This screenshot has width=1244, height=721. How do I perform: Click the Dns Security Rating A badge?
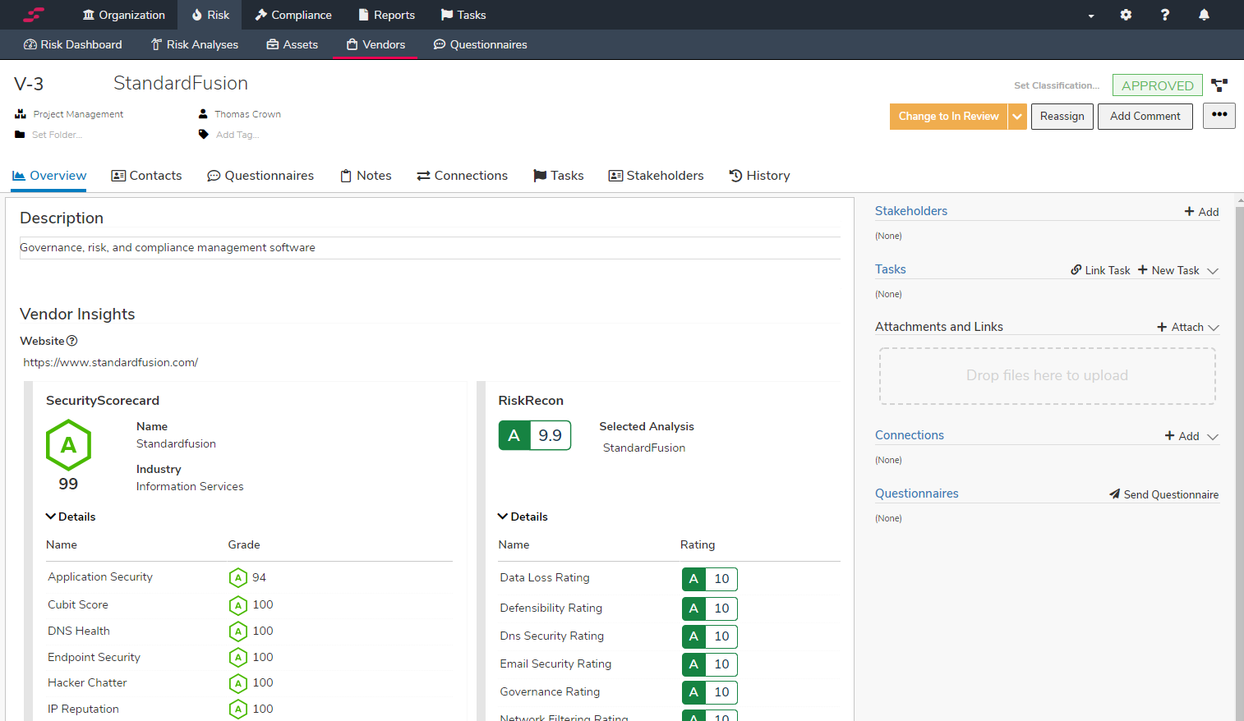pyautogui.click(x=710, y=636)
